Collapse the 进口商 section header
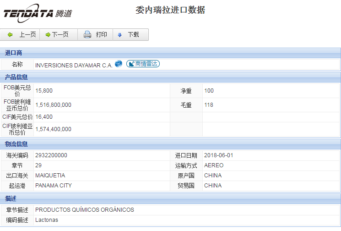 (14, 53)
